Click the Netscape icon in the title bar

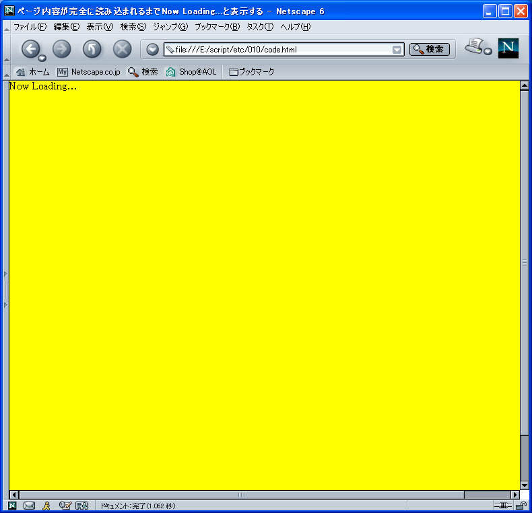9,11
